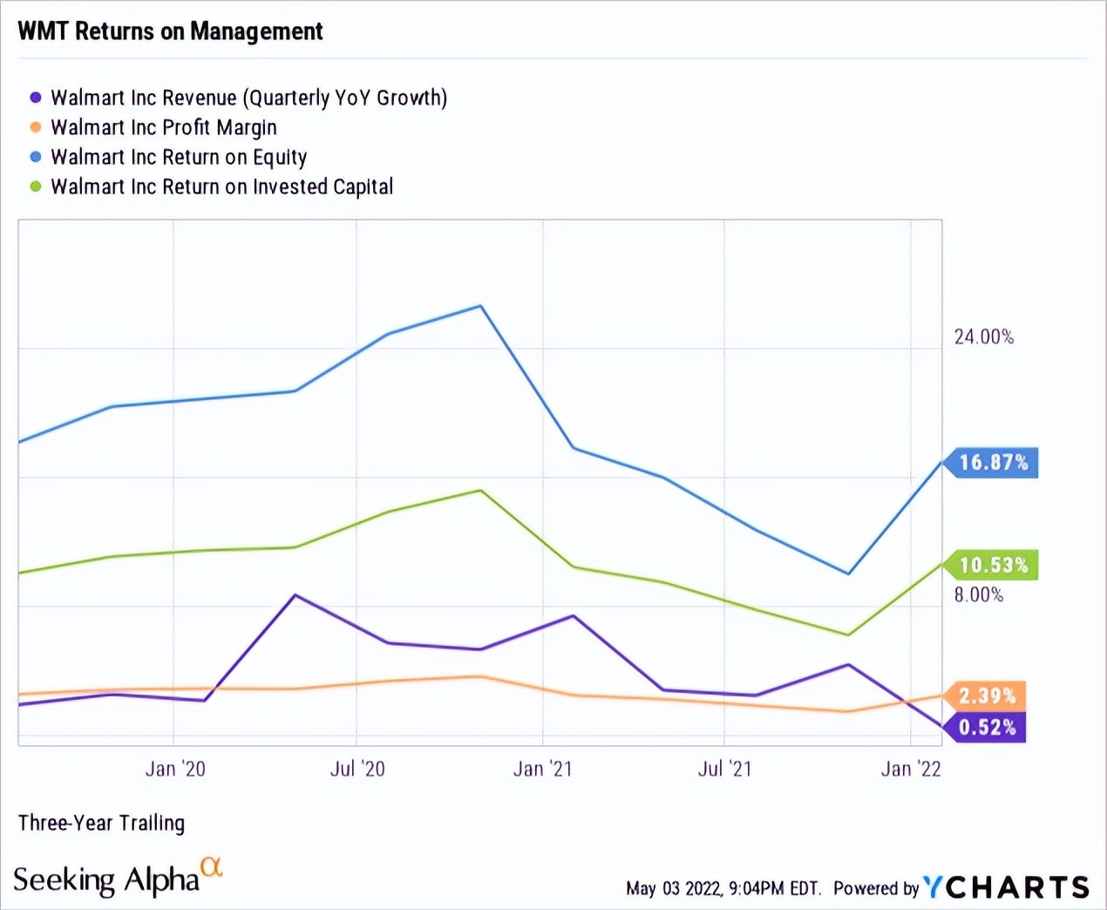The height and width of the screenshot is (910, 1107).
Task: Click the purple Revenue legend dot
Action: (x=36, y=98)
